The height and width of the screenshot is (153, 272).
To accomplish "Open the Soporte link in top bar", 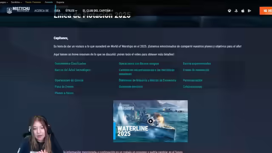I will 60,2.
